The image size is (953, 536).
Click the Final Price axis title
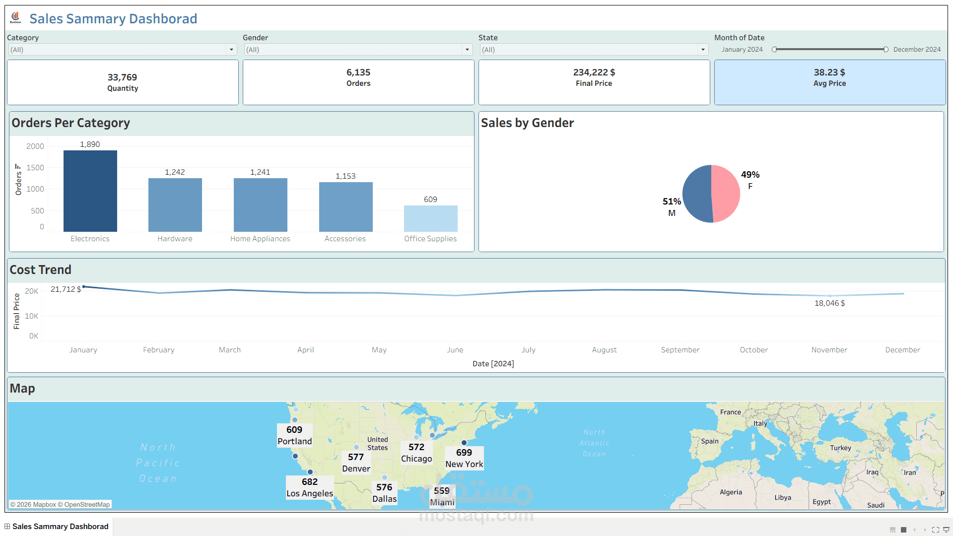(17, 311)
